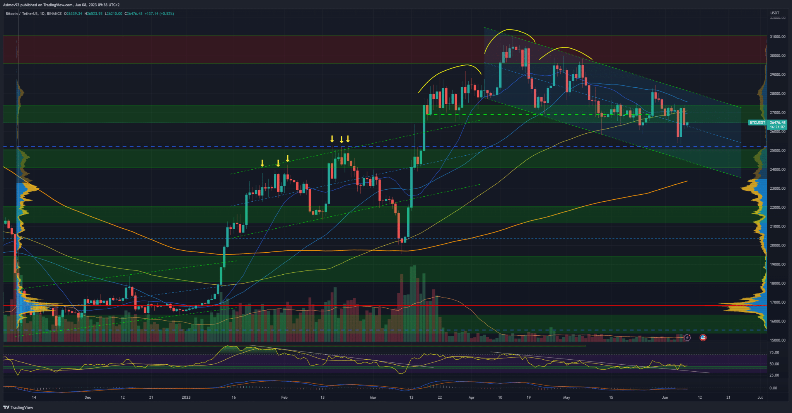Click the 22 date label on the time axis

pyautogui.click(x=440, y=398)
